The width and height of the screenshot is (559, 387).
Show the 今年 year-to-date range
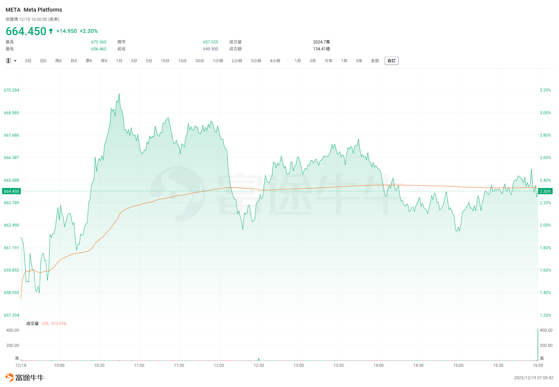[329, 61]
